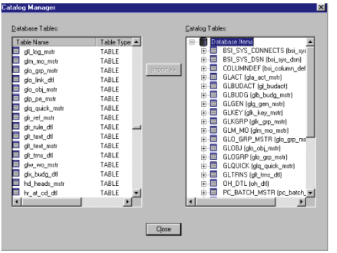Expand the BSI_SYS_CONNECTS tree node

(204, 51)
